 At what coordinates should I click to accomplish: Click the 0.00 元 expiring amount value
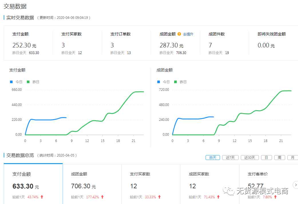coord(266,45)
